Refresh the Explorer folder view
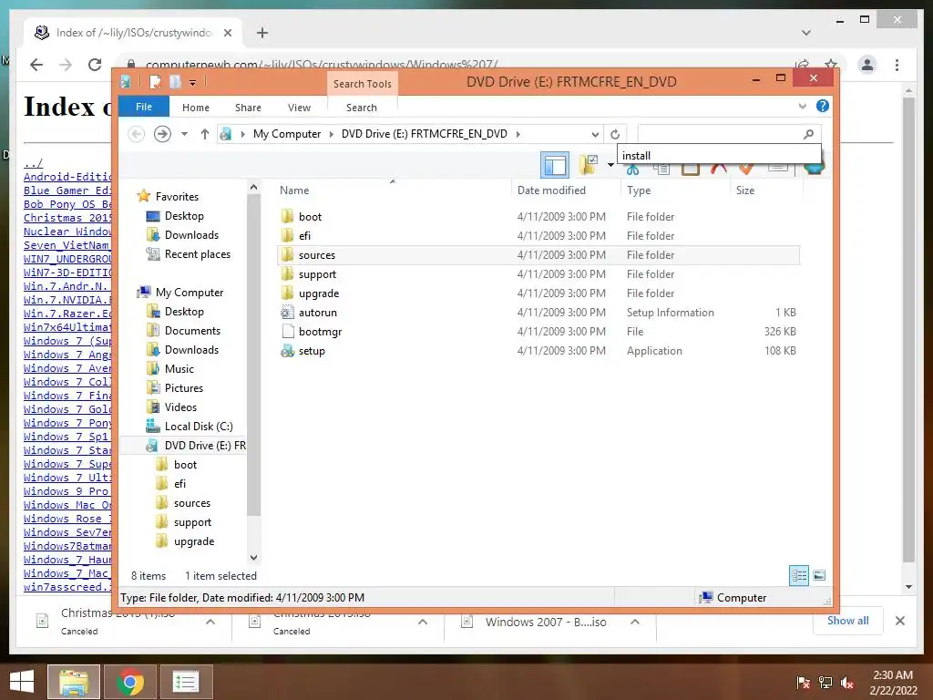This screenshot has width=933, height=700. 615,135
